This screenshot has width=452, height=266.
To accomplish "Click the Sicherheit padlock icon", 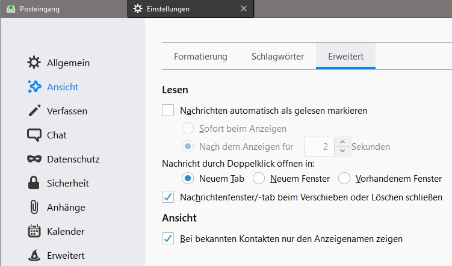I will (x=34, y=183).
